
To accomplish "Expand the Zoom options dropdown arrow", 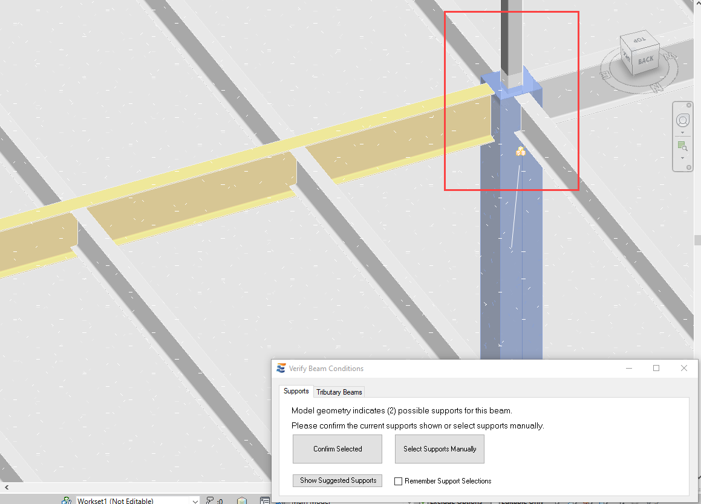I will coord(682,158).
